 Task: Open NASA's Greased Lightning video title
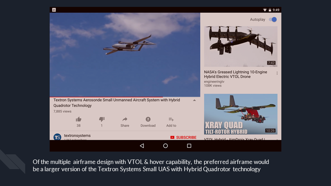[235, 74]
